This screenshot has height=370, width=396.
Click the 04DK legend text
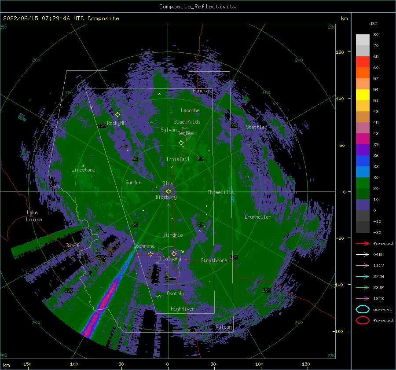point(378,255)
